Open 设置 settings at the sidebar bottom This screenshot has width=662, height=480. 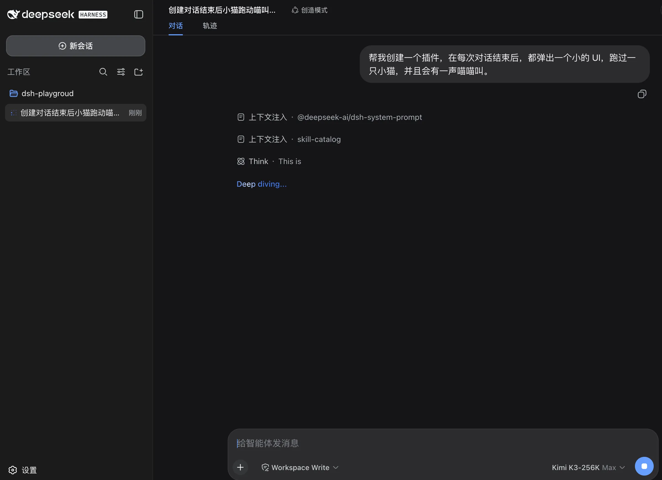(23, 470)
